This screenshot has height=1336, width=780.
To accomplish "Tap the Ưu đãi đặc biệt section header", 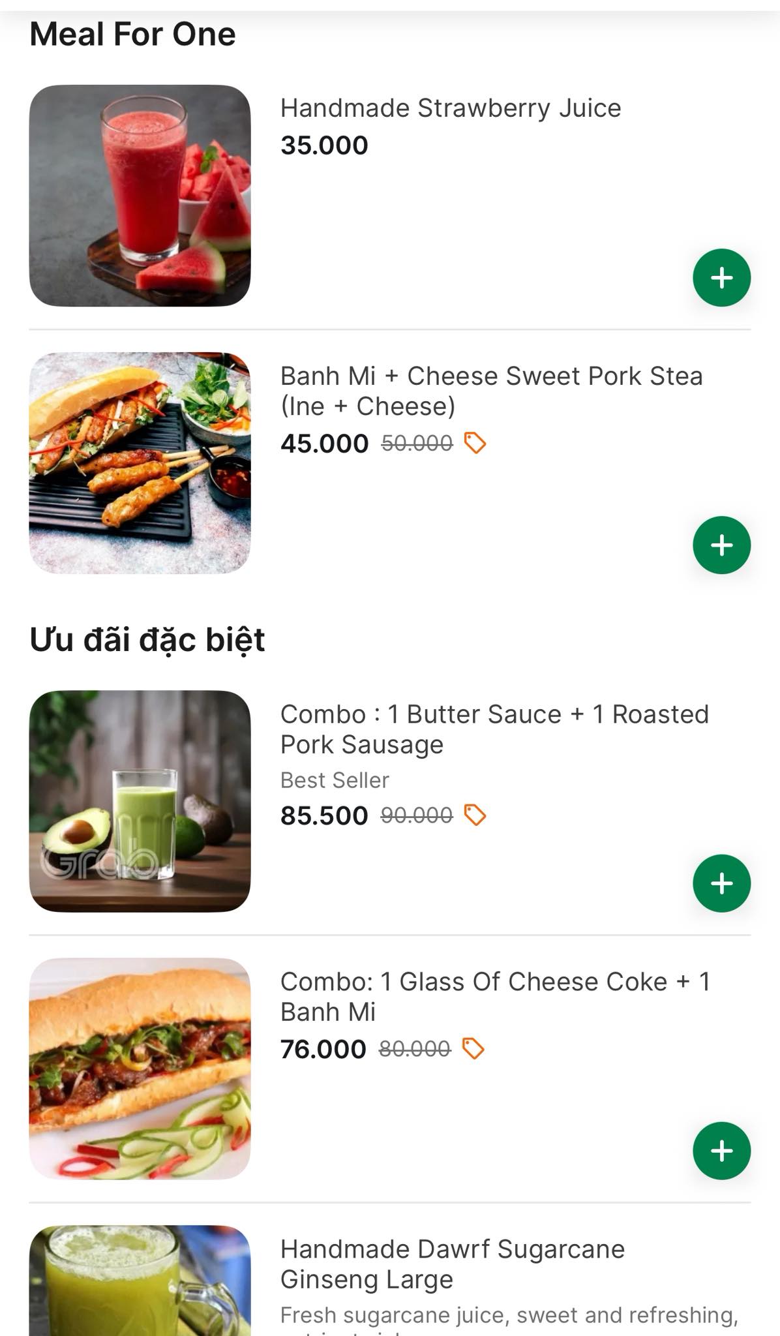I will click(147, 639).
